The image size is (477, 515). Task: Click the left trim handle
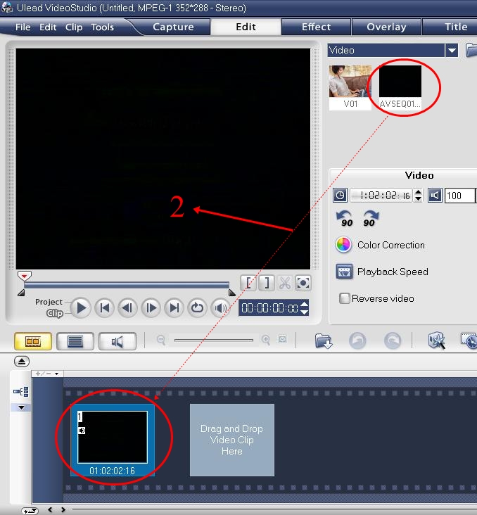pyautogui.click(x=21, y=292)
